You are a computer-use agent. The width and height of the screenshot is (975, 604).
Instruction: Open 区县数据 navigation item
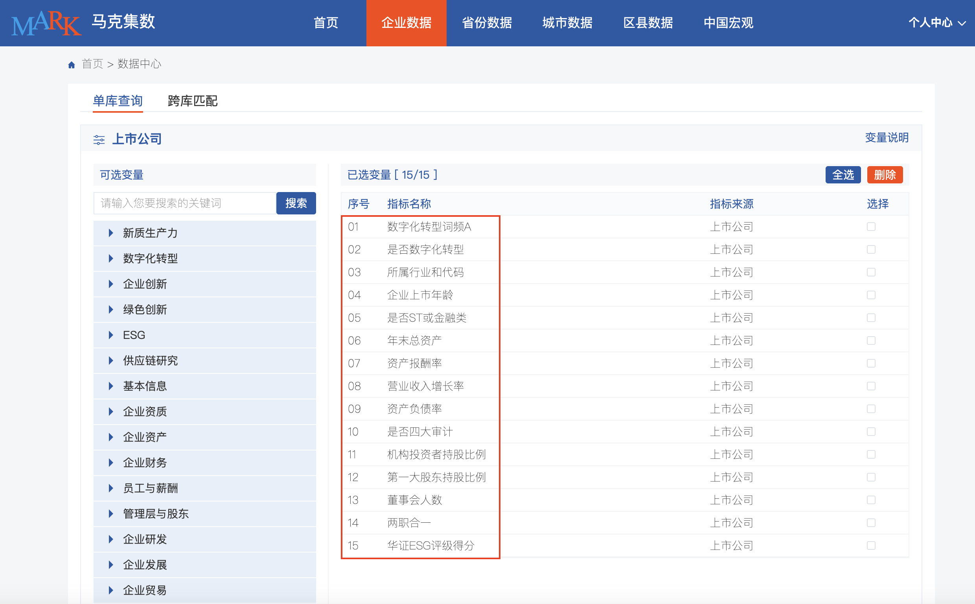pyautogui.click(x=648, y=23)
